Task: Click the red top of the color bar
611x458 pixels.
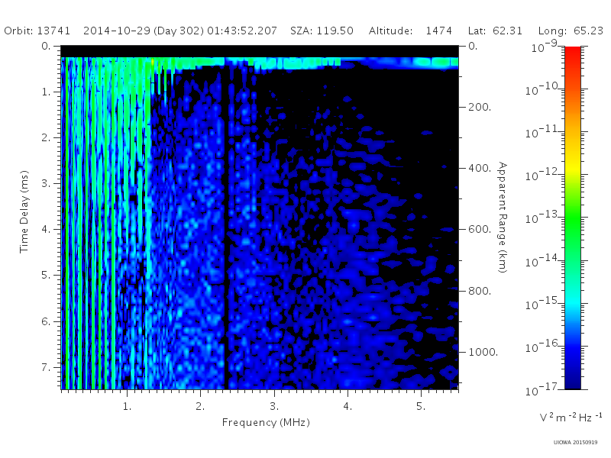Action: coord(573,54)
